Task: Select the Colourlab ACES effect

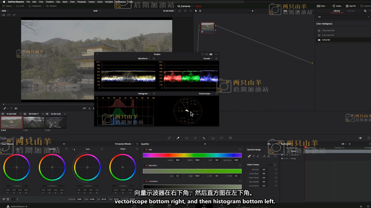Action: pos(328,30)
